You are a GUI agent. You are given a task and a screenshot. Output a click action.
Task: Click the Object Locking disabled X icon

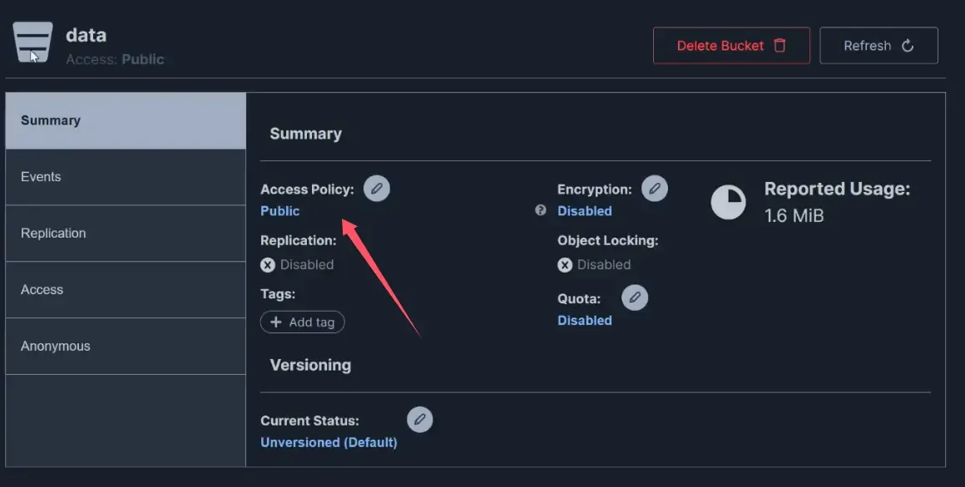pos(565,265)
